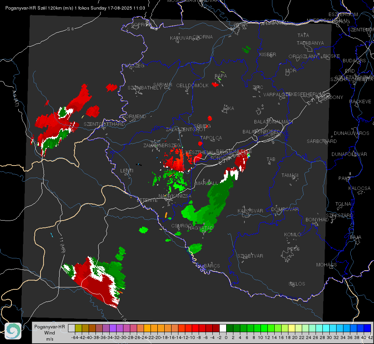Screen dimensions: 374x344
Task: Click the KAPOSVAR label
Action: [251, 211]
